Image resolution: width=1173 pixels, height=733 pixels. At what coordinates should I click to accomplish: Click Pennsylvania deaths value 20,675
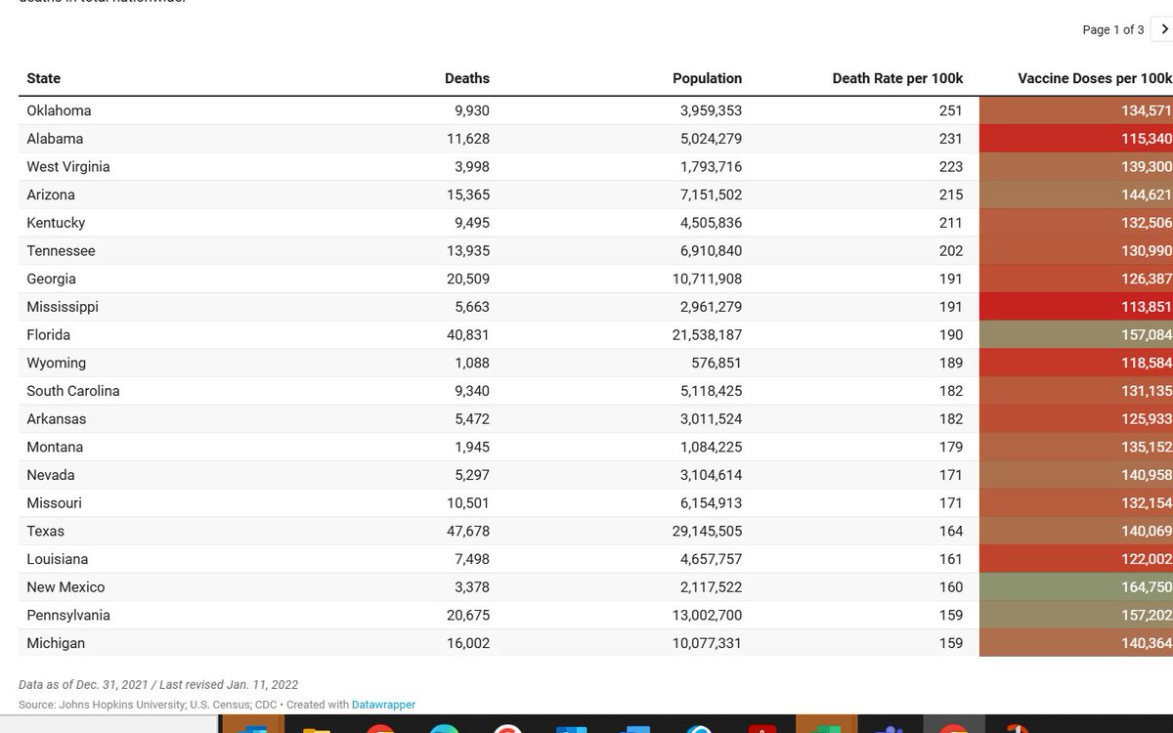(468, 616)
